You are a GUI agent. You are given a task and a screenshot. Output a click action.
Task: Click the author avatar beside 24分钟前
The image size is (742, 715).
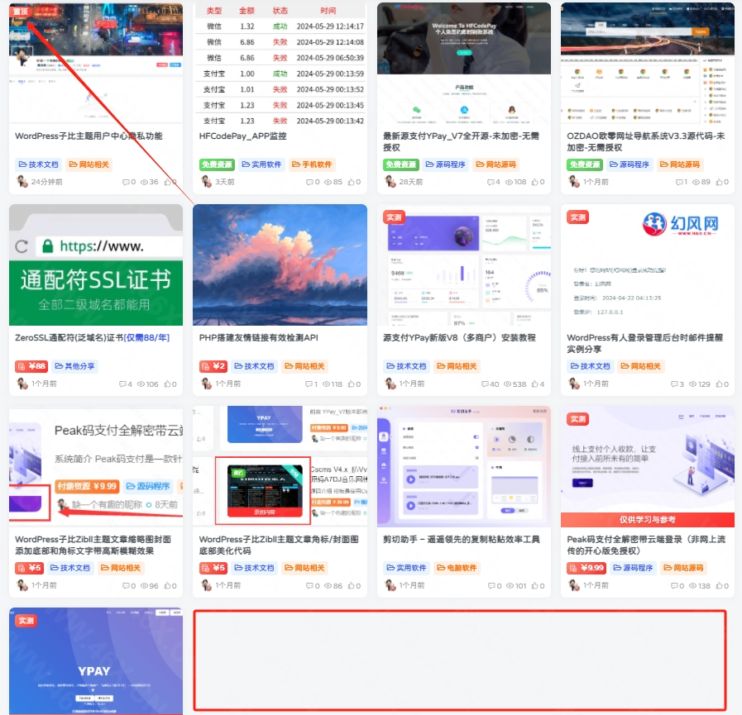pyautogui.click(x=22, y=181)
